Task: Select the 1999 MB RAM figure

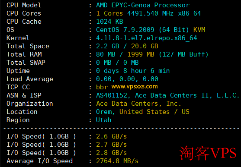Action: 141,54
